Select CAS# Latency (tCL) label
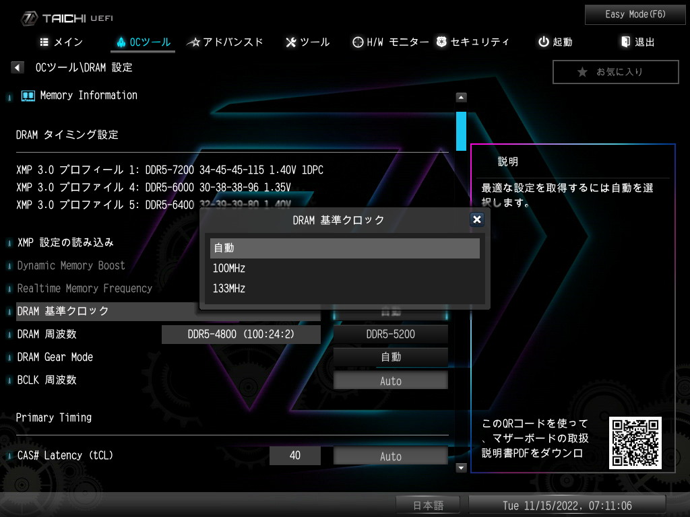Image resolution: width=690 pixels, height=517 pixels. point(65,456)
